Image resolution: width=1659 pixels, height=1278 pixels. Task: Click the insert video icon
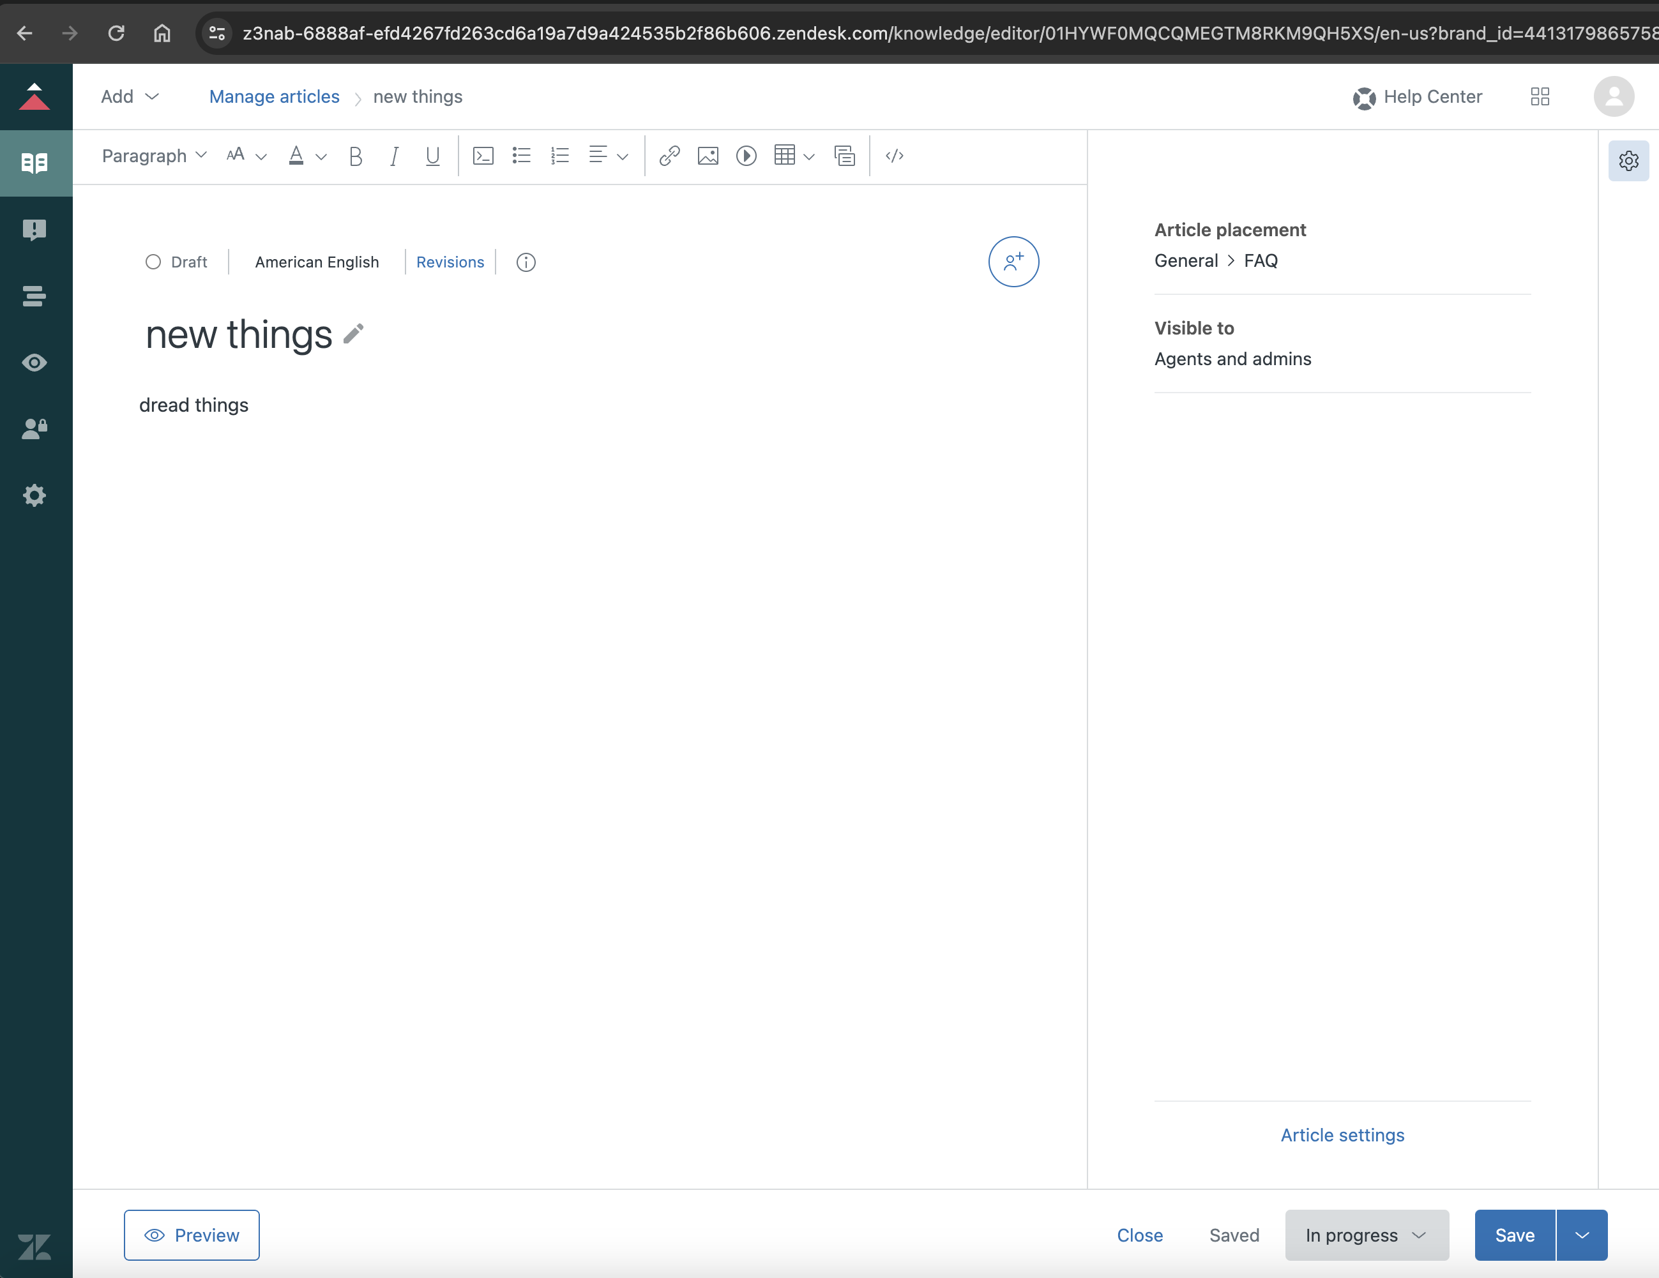pos(746,156)
